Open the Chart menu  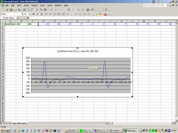[x=50, y=5]
